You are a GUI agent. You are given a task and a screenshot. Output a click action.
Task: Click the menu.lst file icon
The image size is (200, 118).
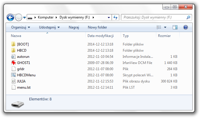[x=14, y=87]
